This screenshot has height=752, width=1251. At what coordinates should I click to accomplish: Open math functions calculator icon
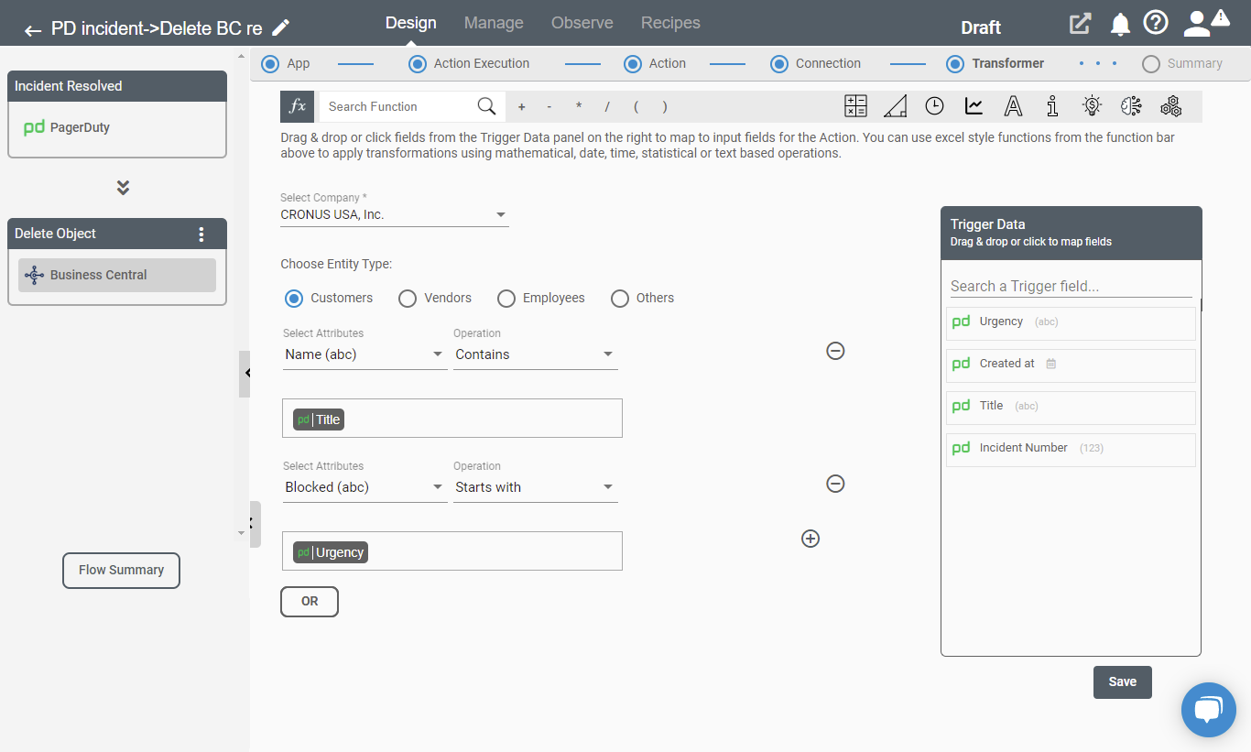point(855,106)
